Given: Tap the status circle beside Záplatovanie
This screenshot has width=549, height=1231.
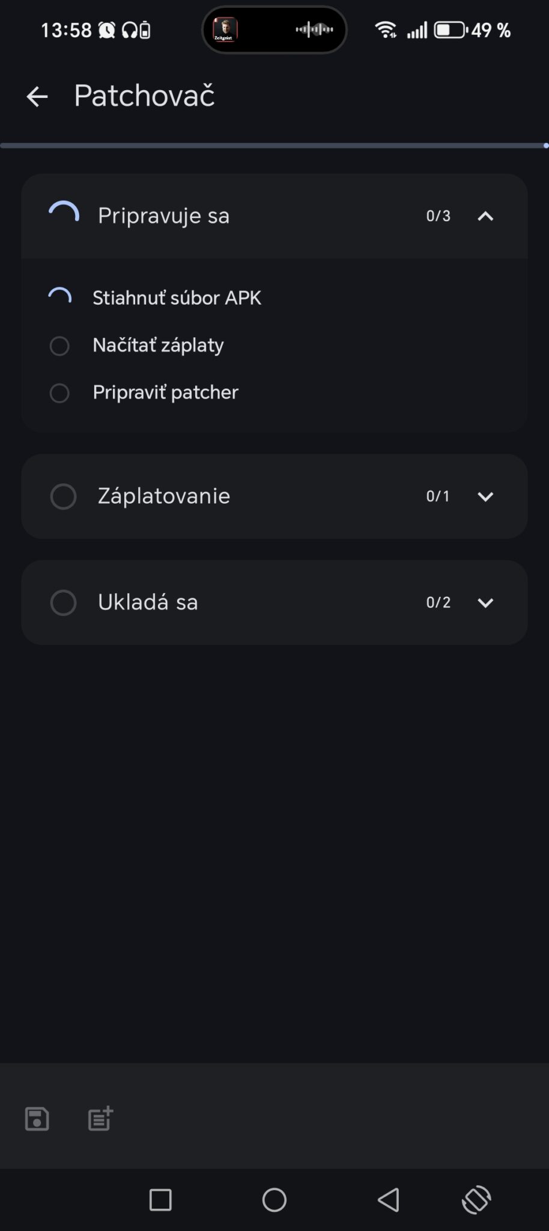Looking at the screenshot, I should (63, 496).
